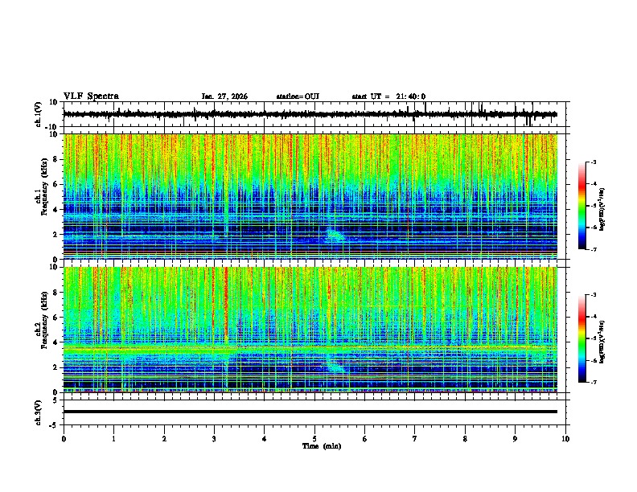Click the ch.1 color scale bar
The image size is (637, 492).
pyautogui.click(x=582, y=206)
